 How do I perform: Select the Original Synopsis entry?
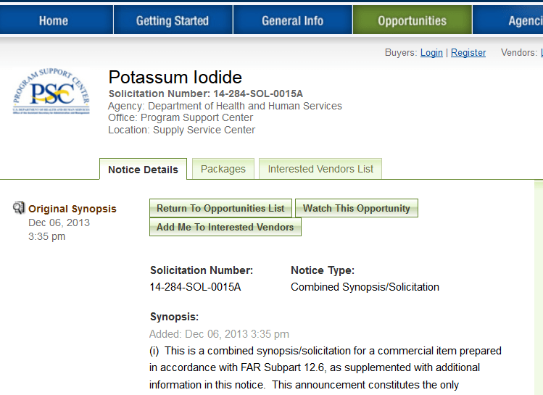click(x=72, y=209)
